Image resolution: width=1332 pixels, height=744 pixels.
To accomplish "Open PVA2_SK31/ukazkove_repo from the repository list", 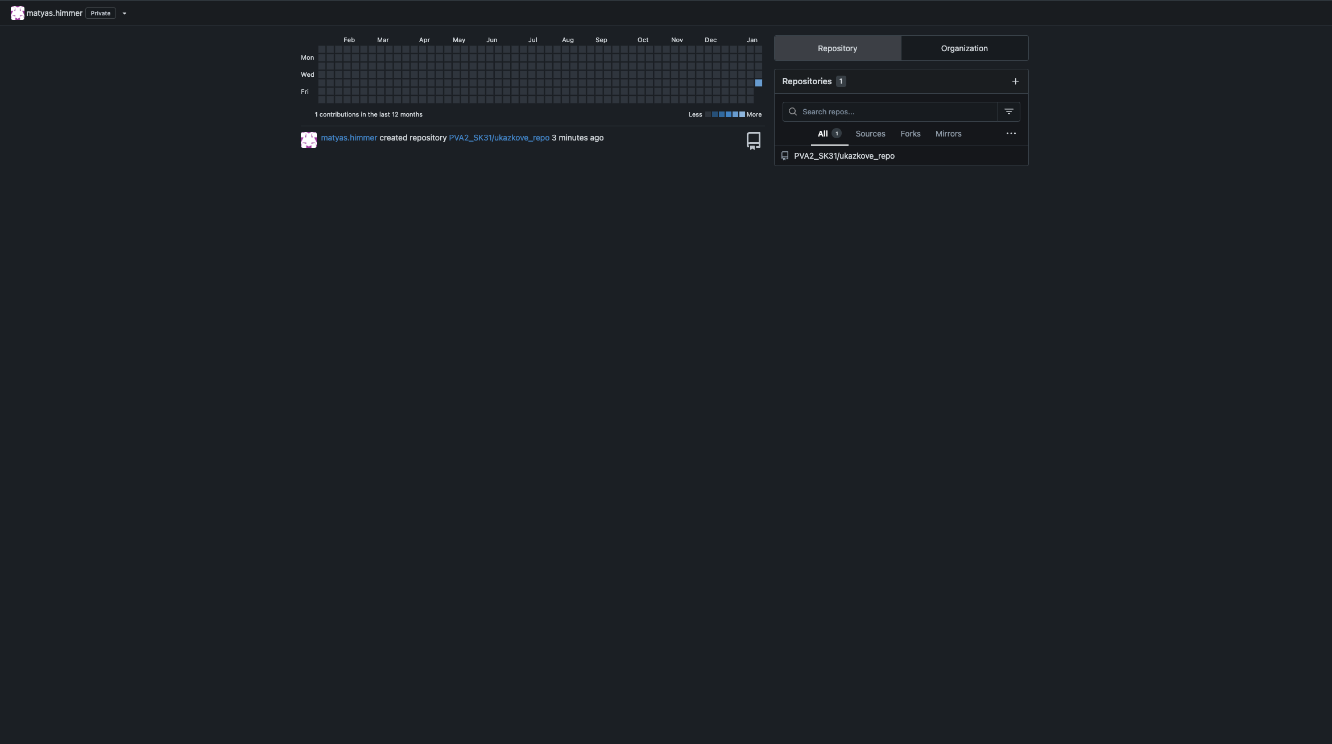I will 845,156.
